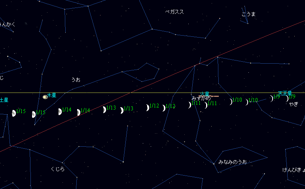305x189 pixels.
Task: Select the left 1/11 crescent moon
Action: (x=190, y=105)
